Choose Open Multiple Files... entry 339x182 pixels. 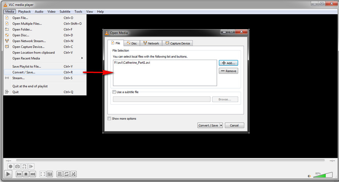point(45,24)
